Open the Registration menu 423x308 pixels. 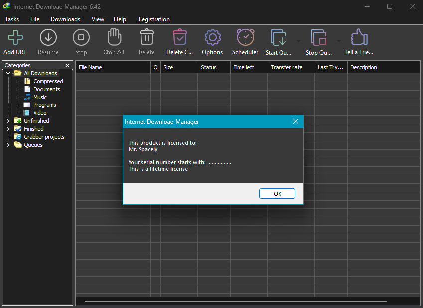click(154, 19)
